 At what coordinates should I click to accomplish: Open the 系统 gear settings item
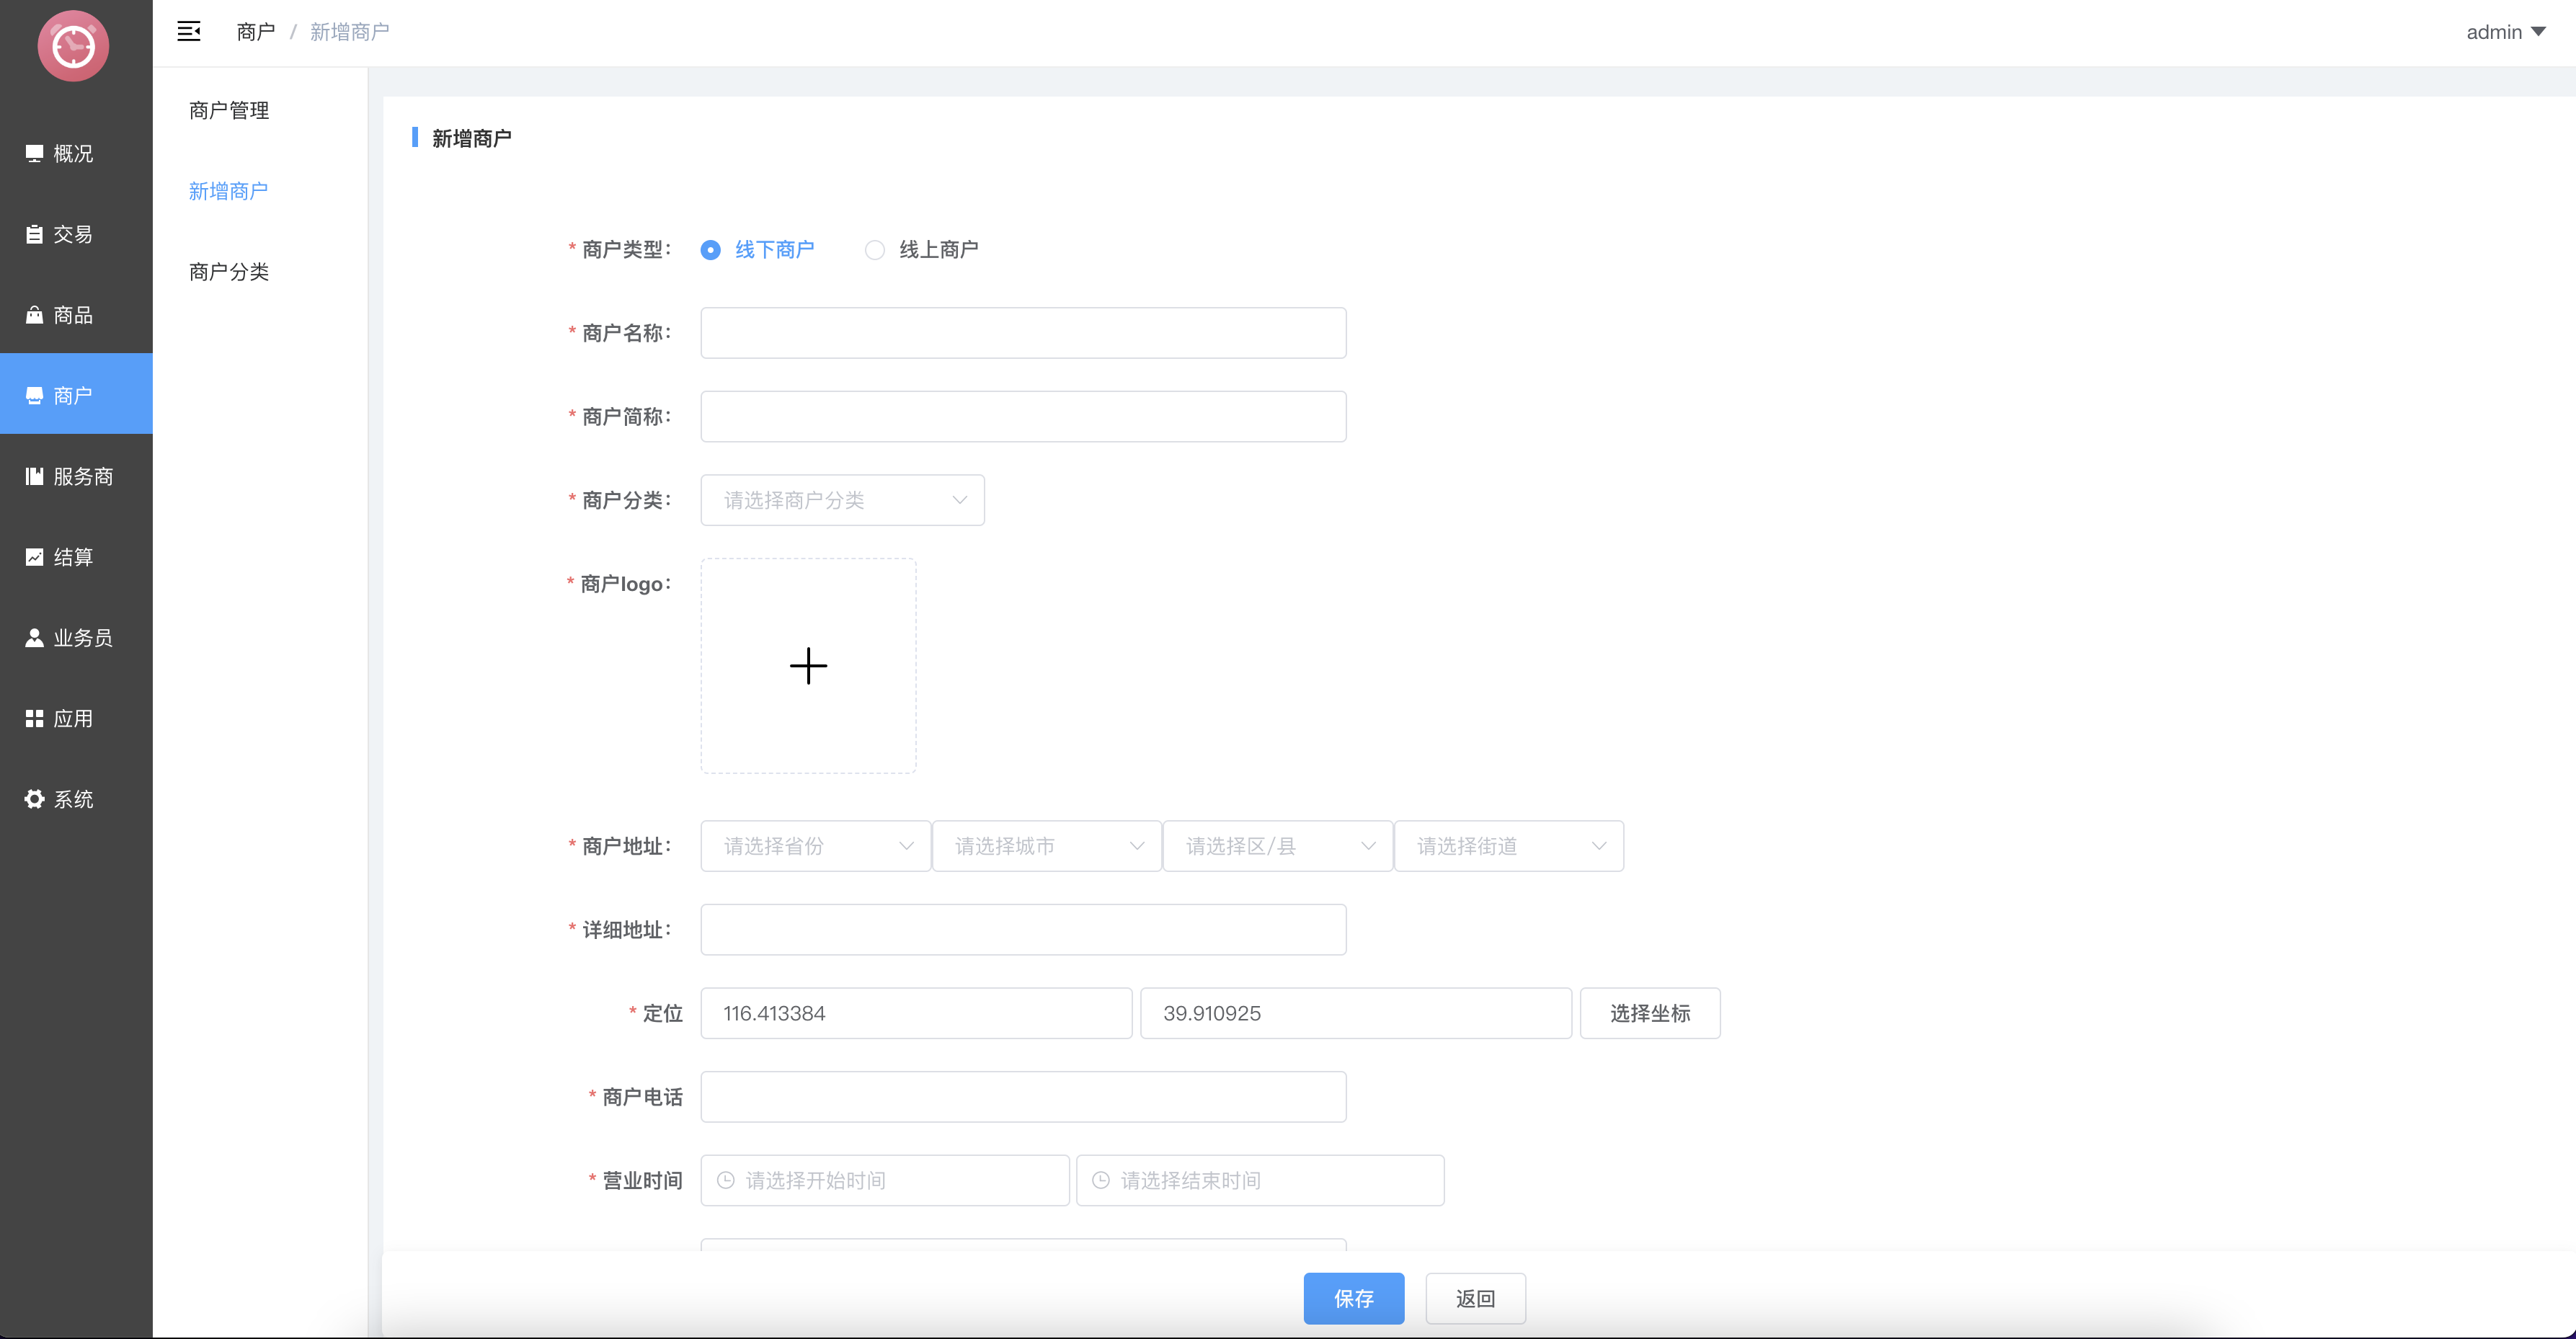(x=34, y=799)
